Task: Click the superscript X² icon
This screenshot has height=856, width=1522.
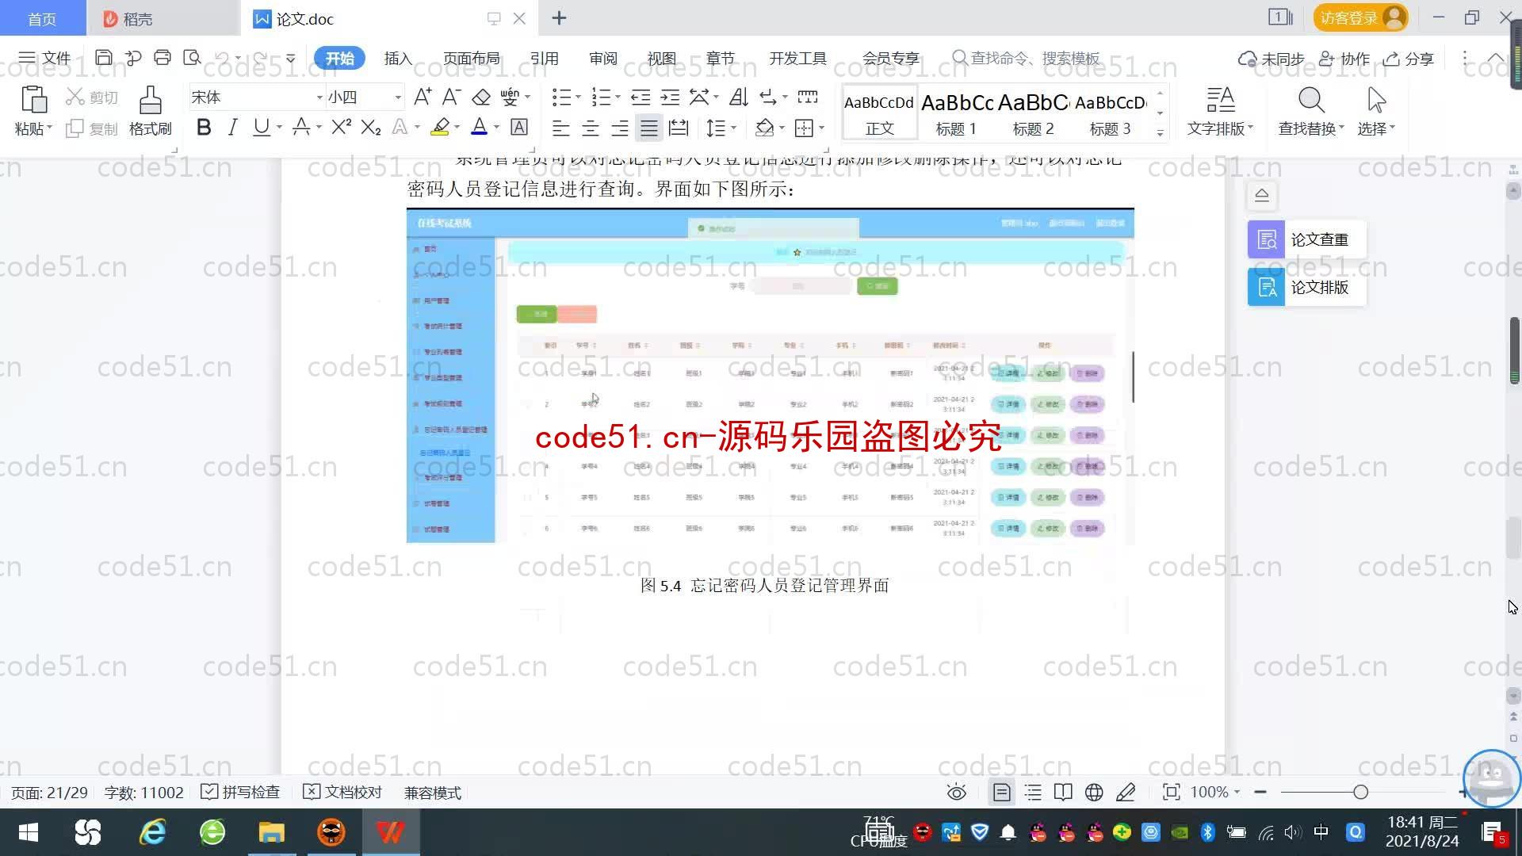Action: 342,128
